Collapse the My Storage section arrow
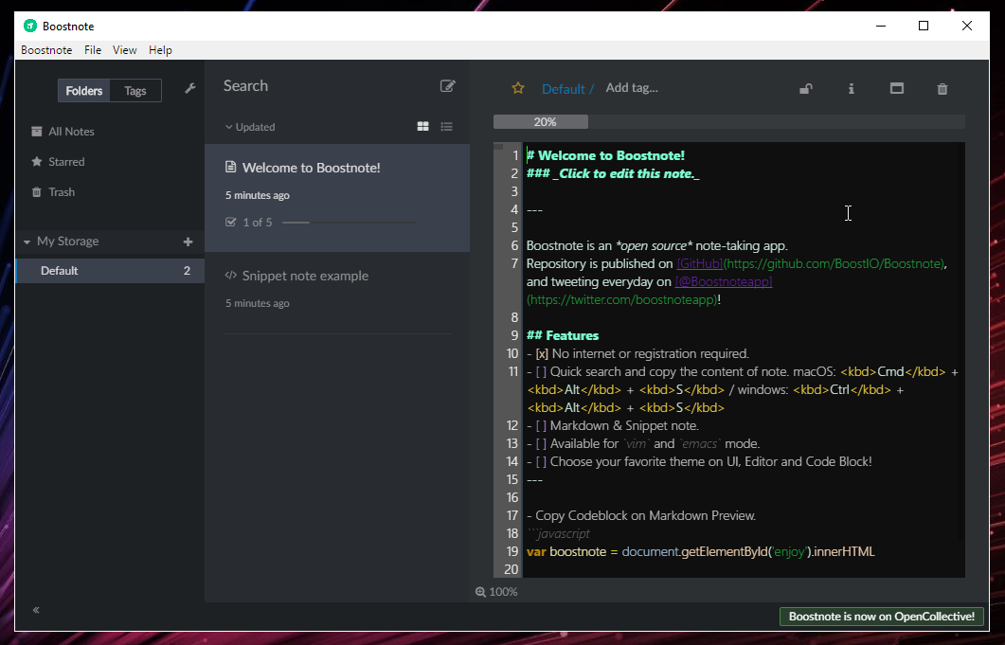Viewport: 1005px width, 645px height. [27, 242]
